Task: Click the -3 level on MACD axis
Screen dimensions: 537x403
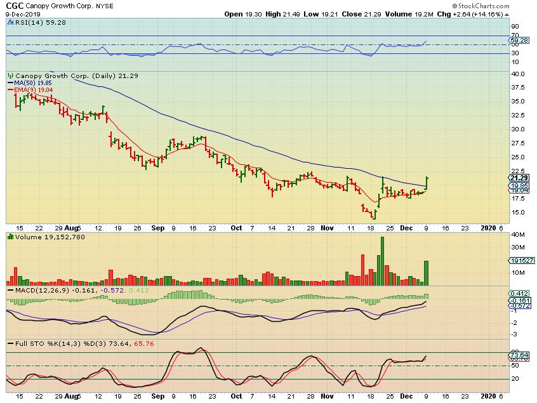Action: tap(514, 334)
